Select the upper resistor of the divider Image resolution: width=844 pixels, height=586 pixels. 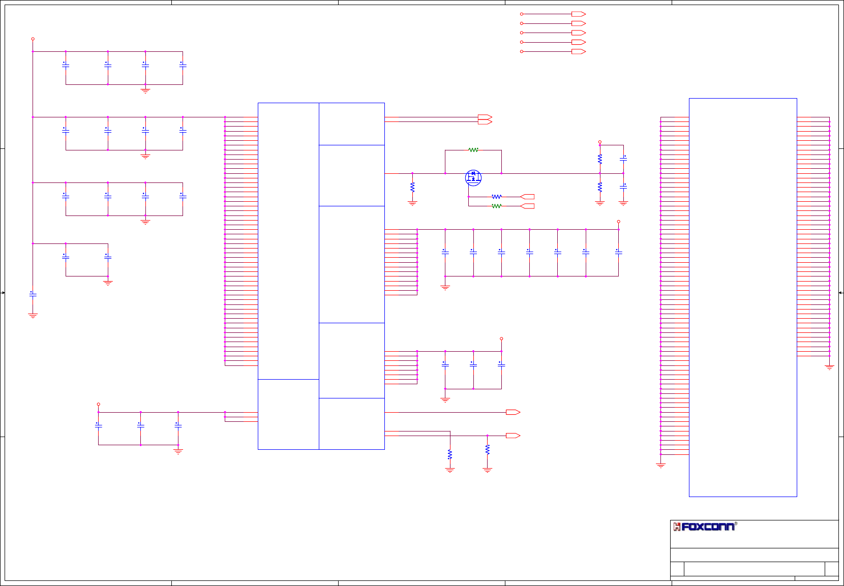pyautogui.click(x=600, y=159)
